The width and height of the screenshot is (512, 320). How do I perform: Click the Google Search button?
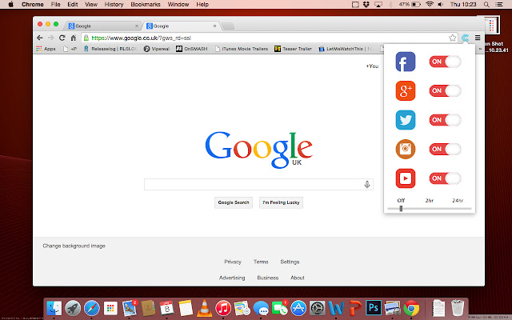234,202
